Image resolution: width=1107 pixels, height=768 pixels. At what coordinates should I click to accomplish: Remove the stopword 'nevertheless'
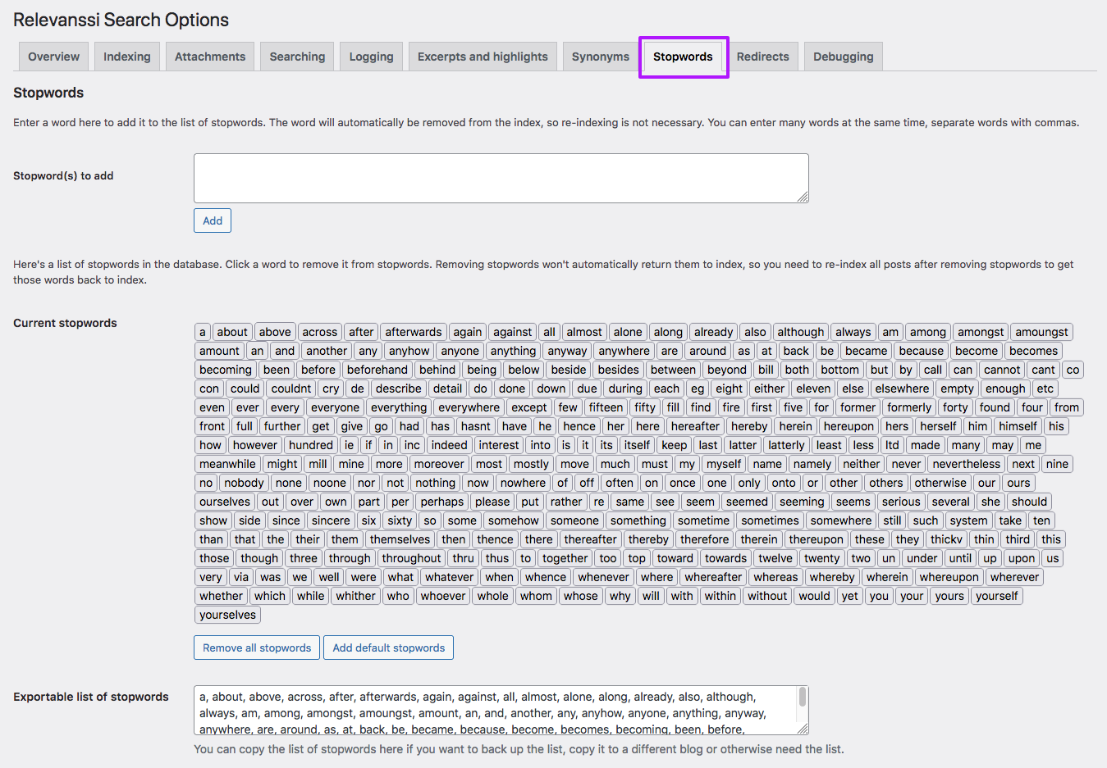tap(967, 464)
